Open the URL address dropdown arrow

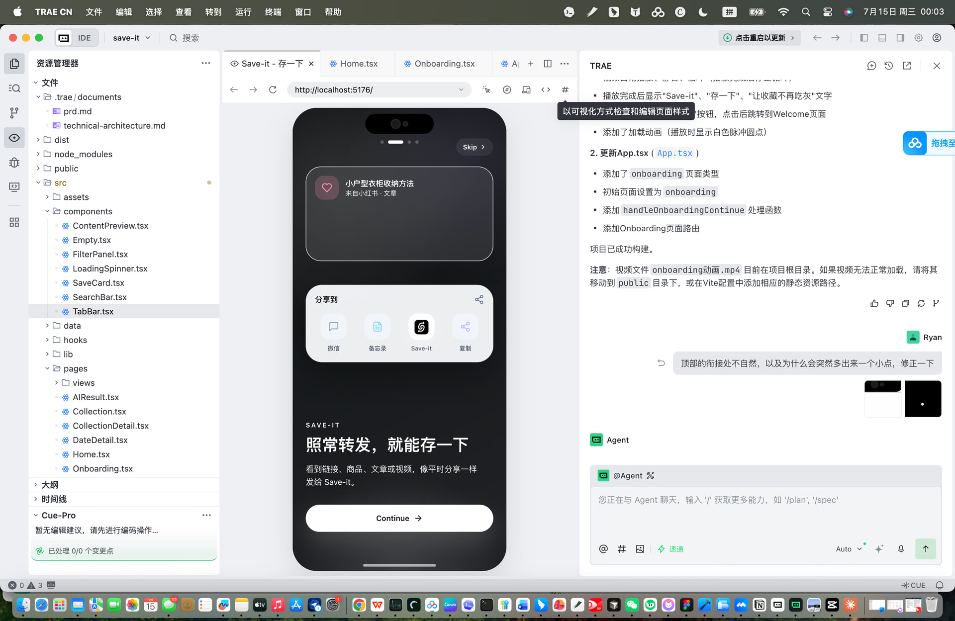pos(461,89)
